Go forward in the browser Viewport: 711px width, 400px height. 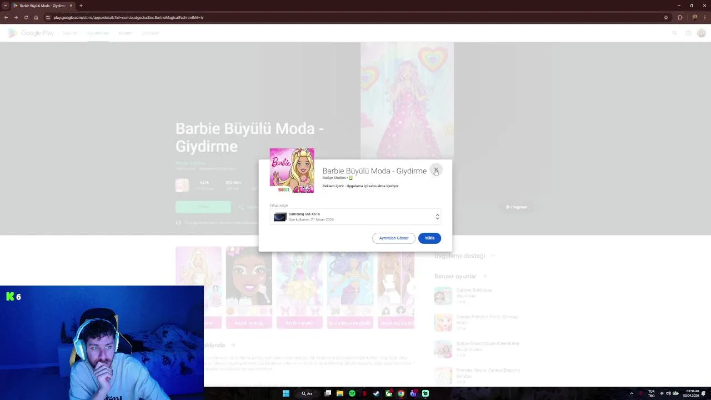(x=16, y=17)
